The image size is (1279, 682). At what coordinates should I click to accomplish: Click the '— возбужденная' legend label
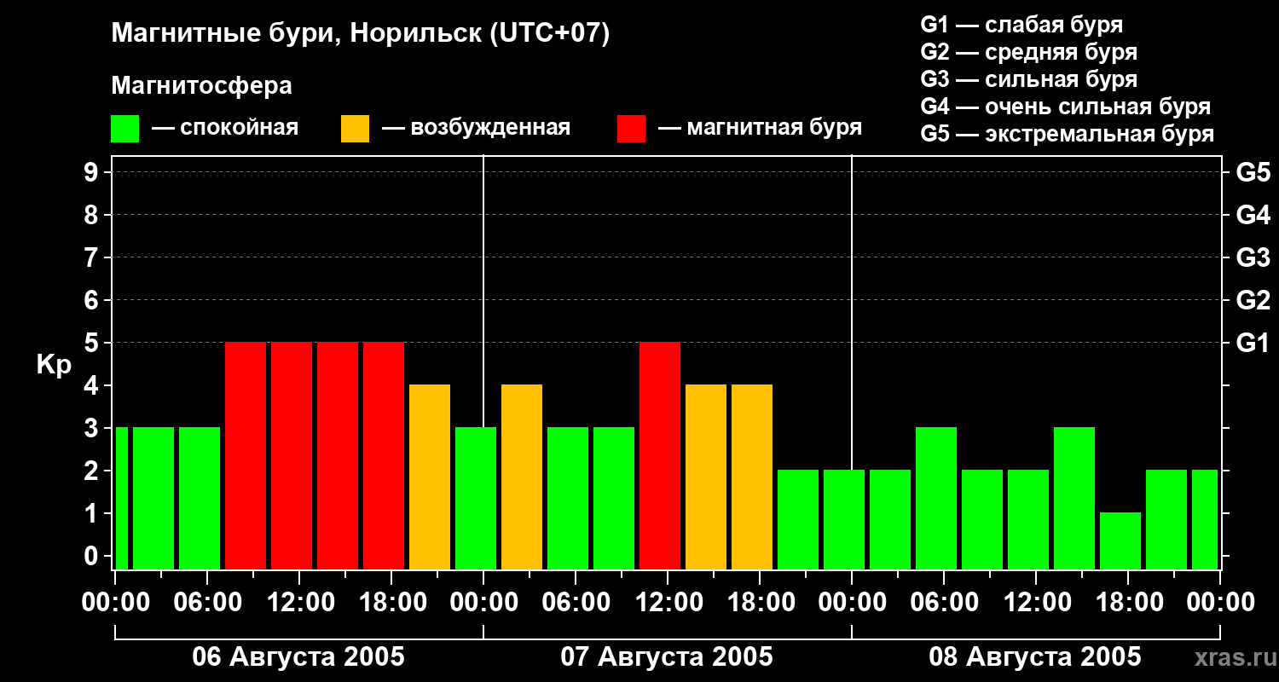pyautogui.click(x=476, y=128)
